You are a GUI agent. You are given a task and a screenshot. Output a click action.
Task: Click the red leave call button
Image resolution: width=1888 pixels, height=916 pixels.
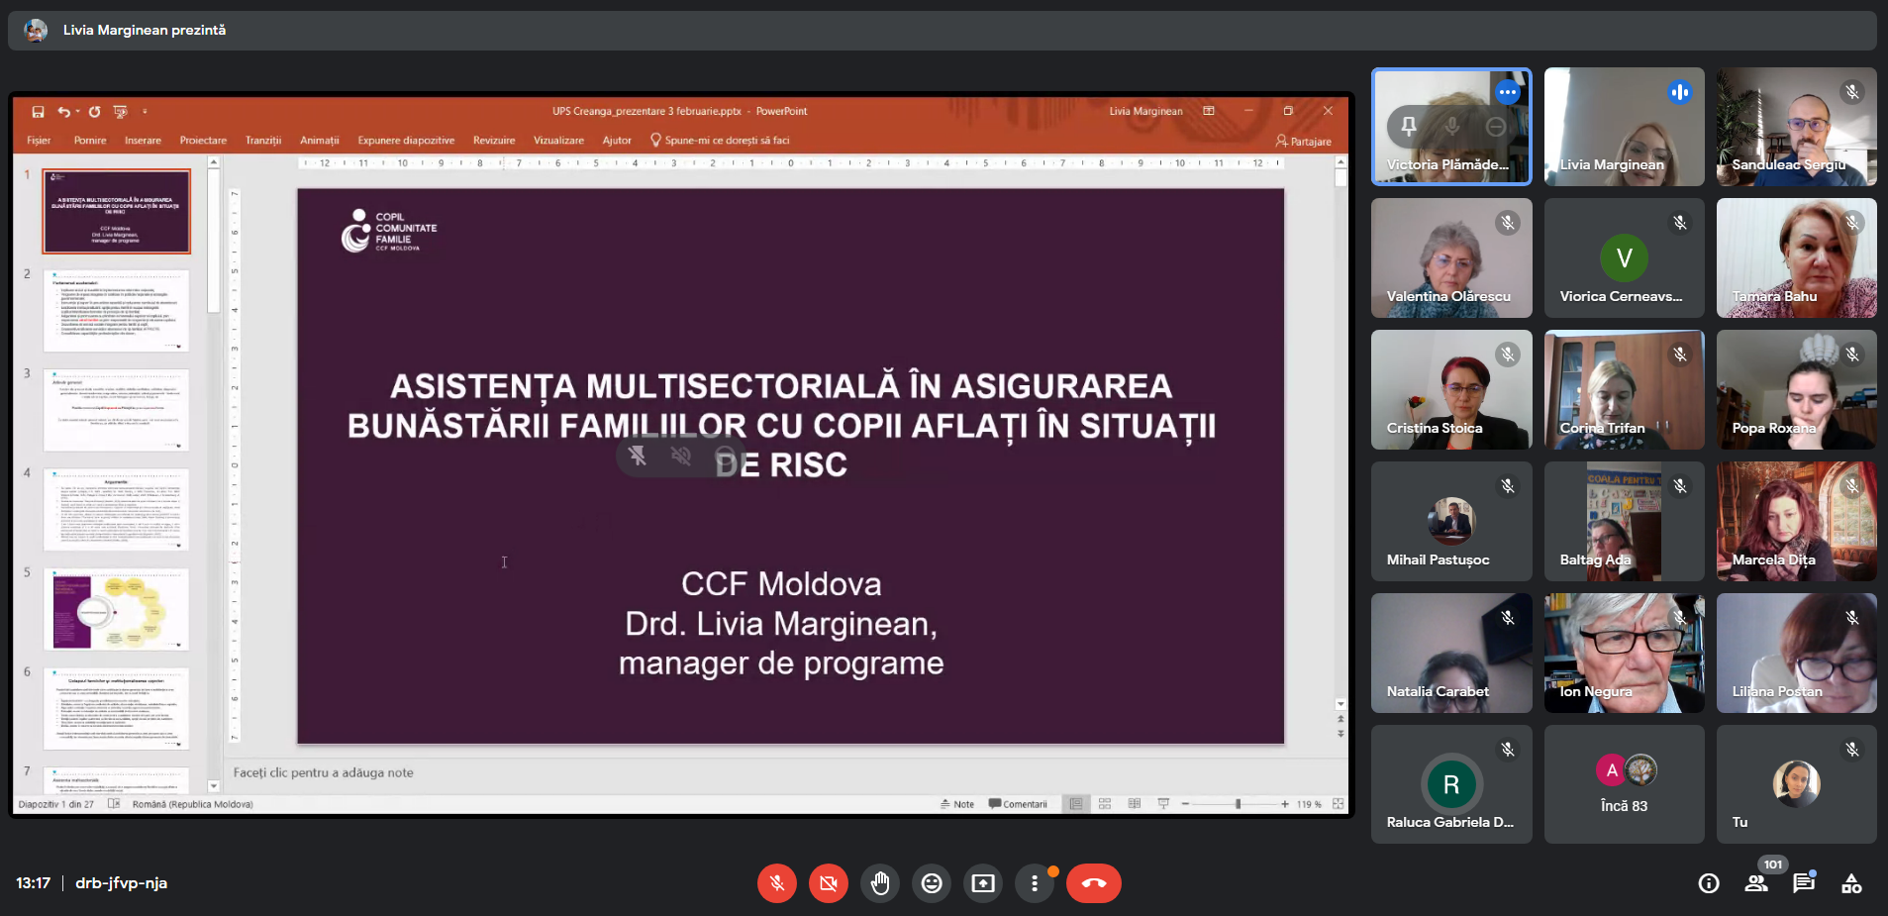point(1093,883)
